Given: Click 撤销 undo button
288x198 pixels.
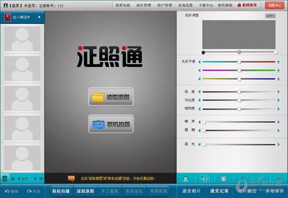Looking at the screenshot, I should 12,191.
